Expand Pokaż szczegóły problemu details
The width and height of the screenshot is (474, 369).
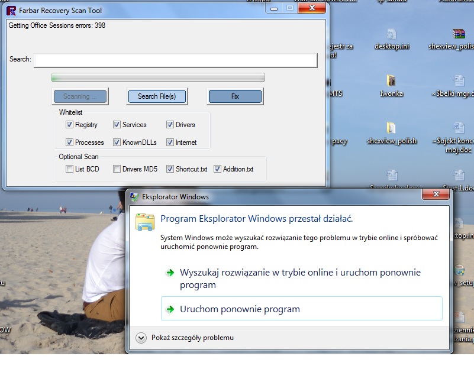[x=141, y=338]
